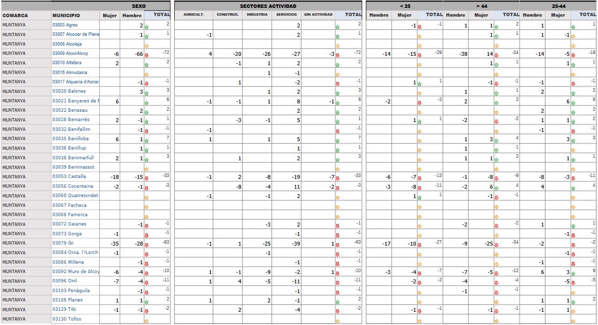
Task: Open the 03067 Facheca link
Action: [x=69, y=205]
